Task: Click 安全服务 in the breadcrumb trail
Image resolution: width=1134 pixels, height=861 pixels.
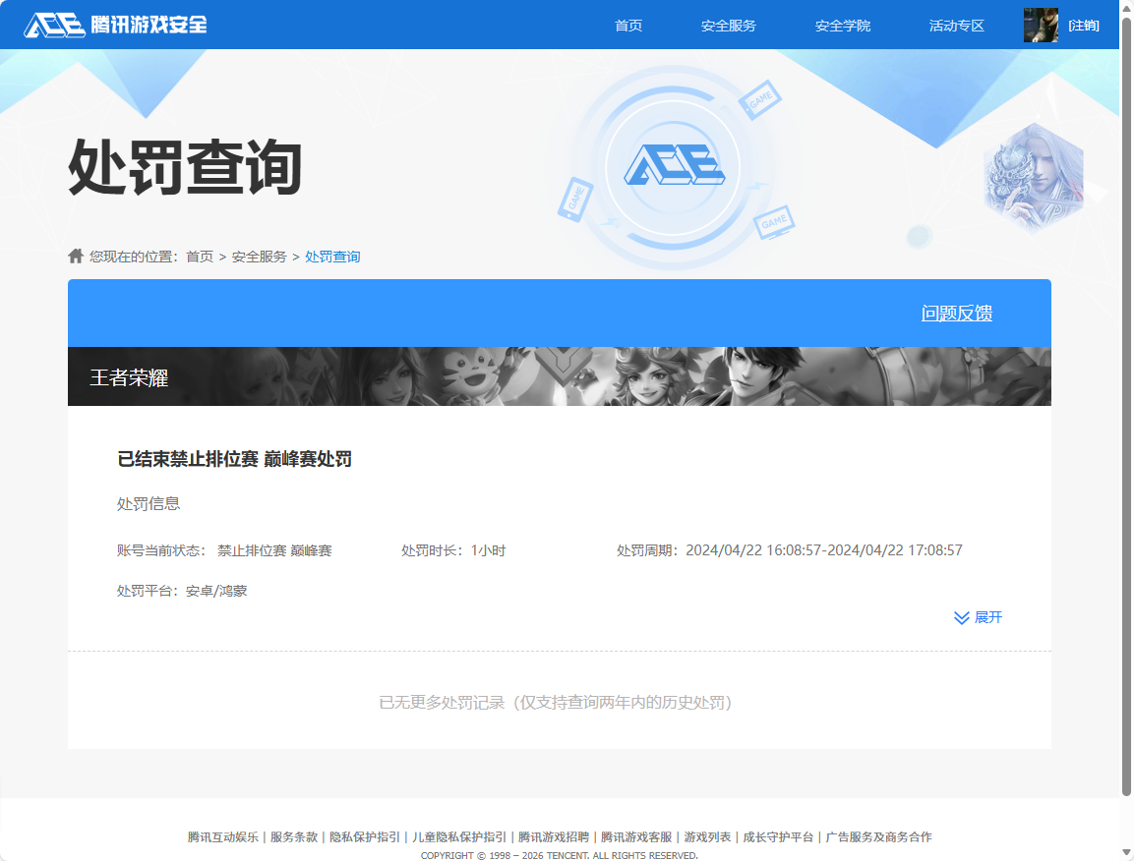Action: [259, 257]
